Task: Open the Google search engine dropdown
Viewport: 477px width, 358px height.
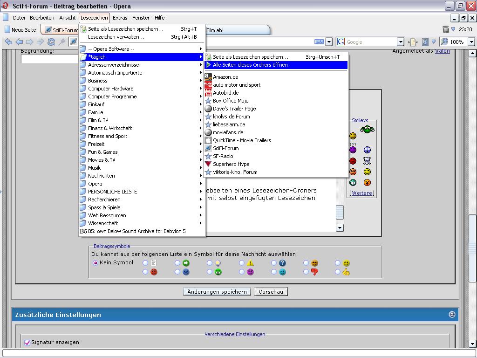Action: tap(400, 42)
